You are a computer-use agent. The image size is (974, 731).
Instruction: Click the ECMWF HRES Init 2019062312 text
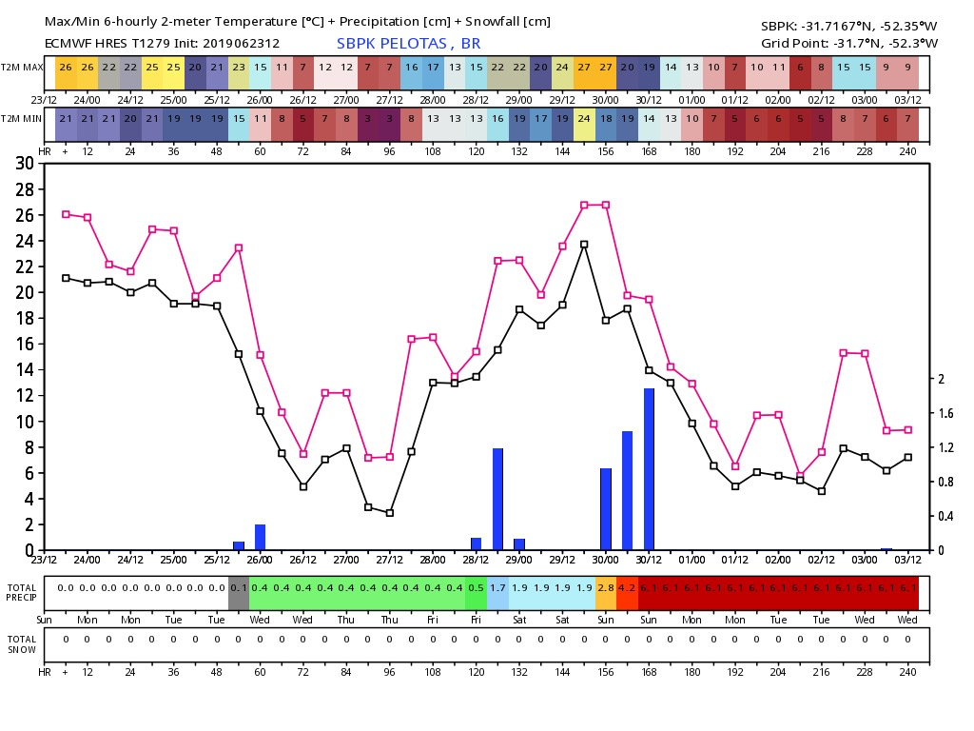[x=162, y=44]
